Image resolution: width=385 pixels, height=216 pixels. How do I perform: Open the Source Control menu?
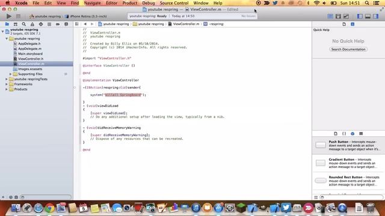(x=174, y=3)
